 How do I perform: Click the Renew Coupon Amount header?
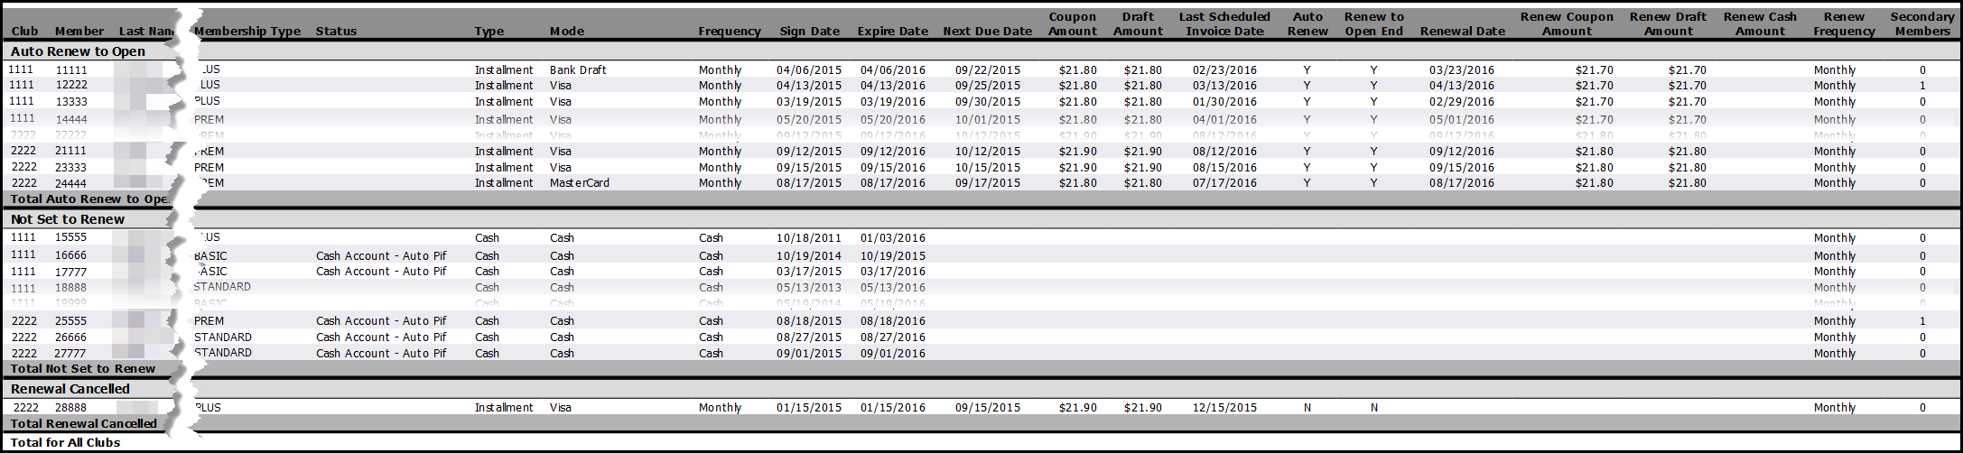(x=1567, y=23)
